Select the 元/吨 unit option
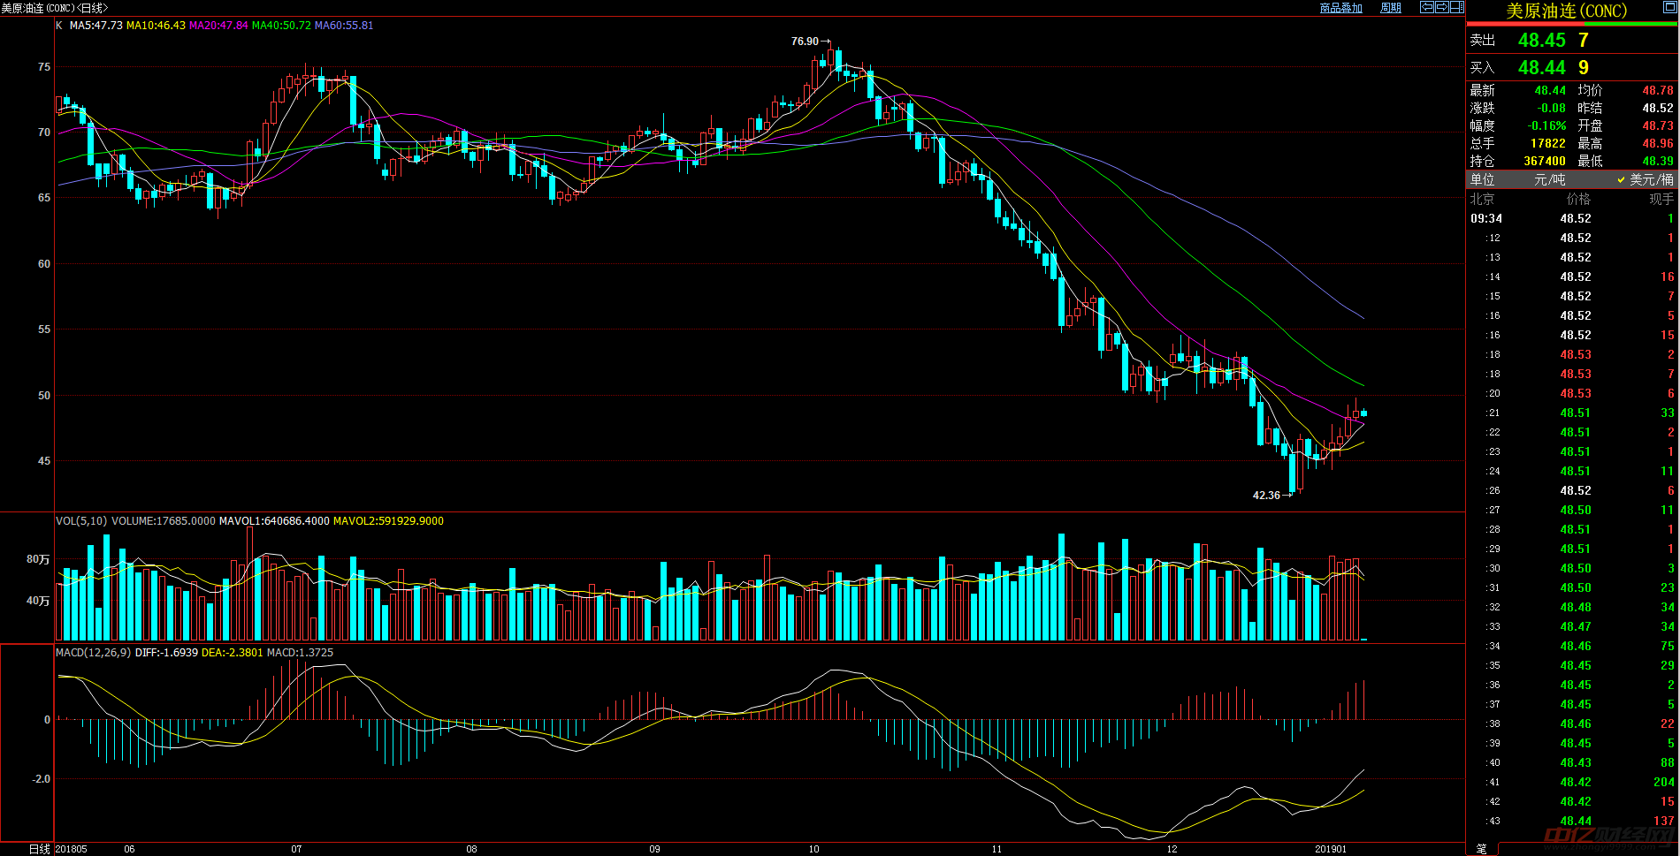 click(1549, 179)
